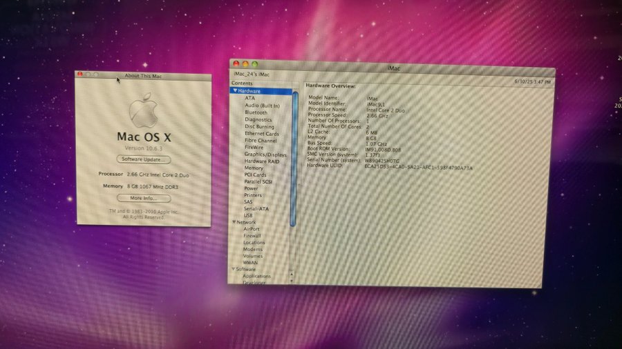Minimize the iMac System Profiler window
The height and width of the screenshot is (349, 622).
[245, 64]
